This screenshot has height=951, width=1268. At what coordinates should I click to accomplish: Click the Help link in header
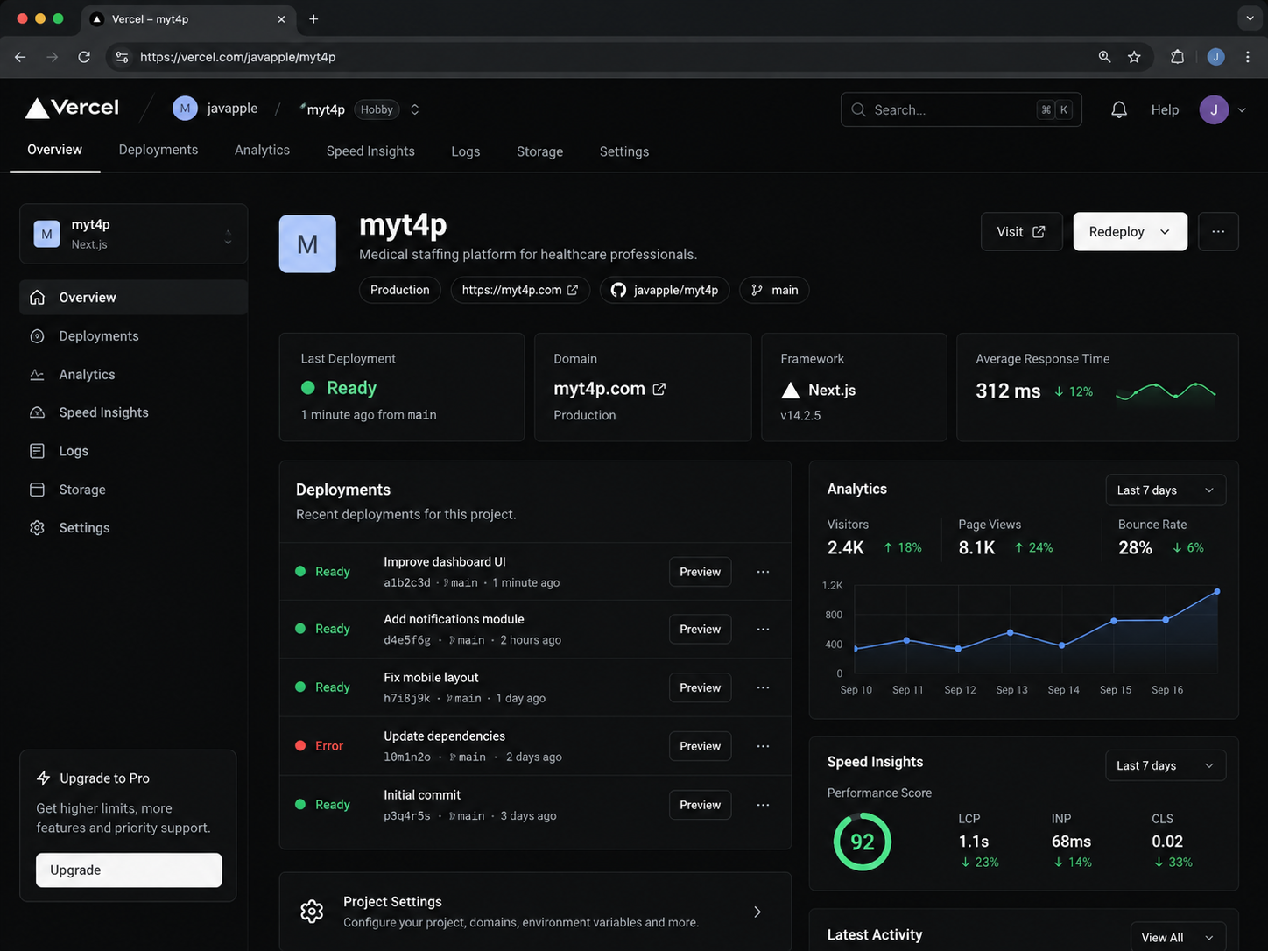(1165, 109)
